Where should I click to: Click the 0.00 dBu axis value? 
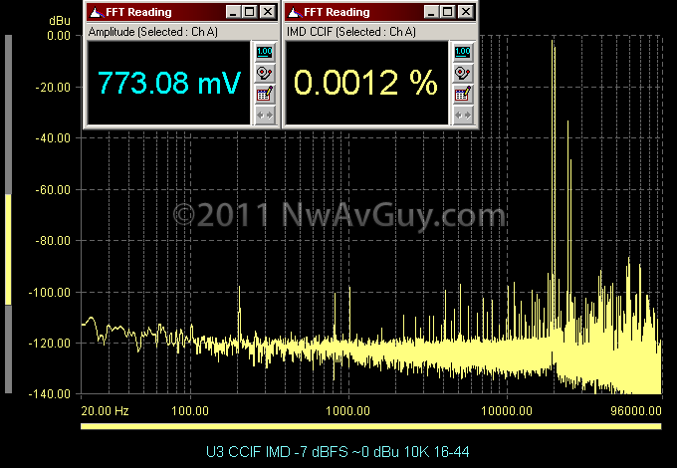[59, 36]
